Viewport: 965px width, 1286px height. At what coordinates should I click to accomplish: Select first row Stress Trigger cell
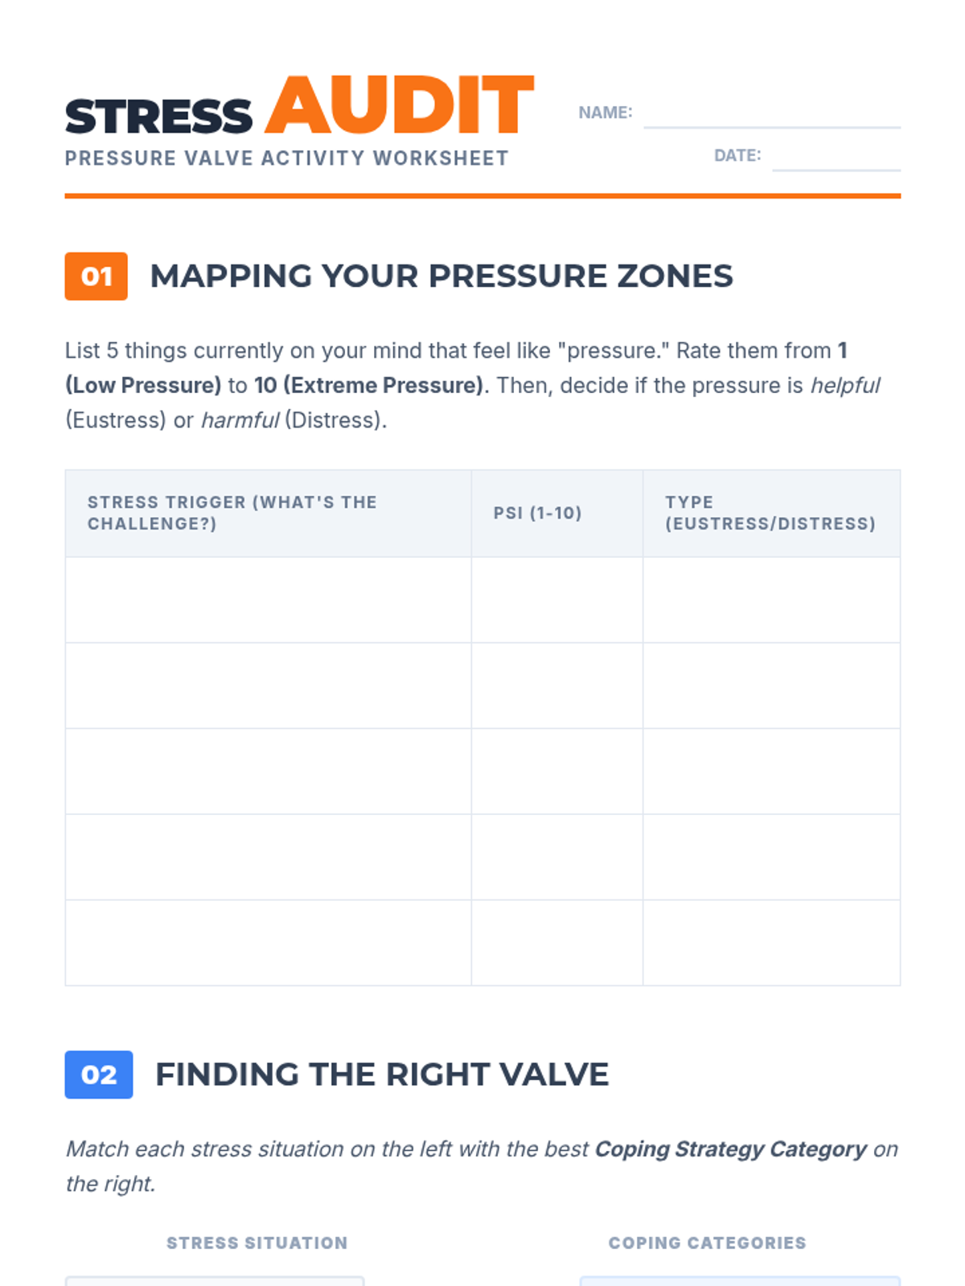[269, 600]
